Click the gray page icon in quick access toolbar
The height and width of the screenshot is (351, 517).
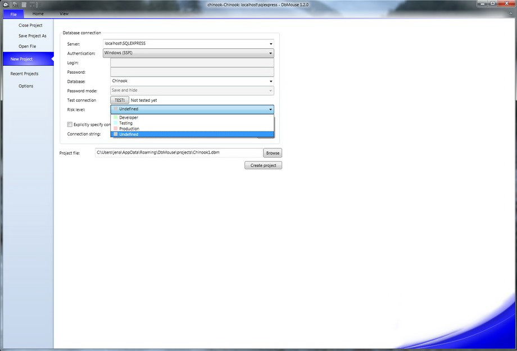24,4
